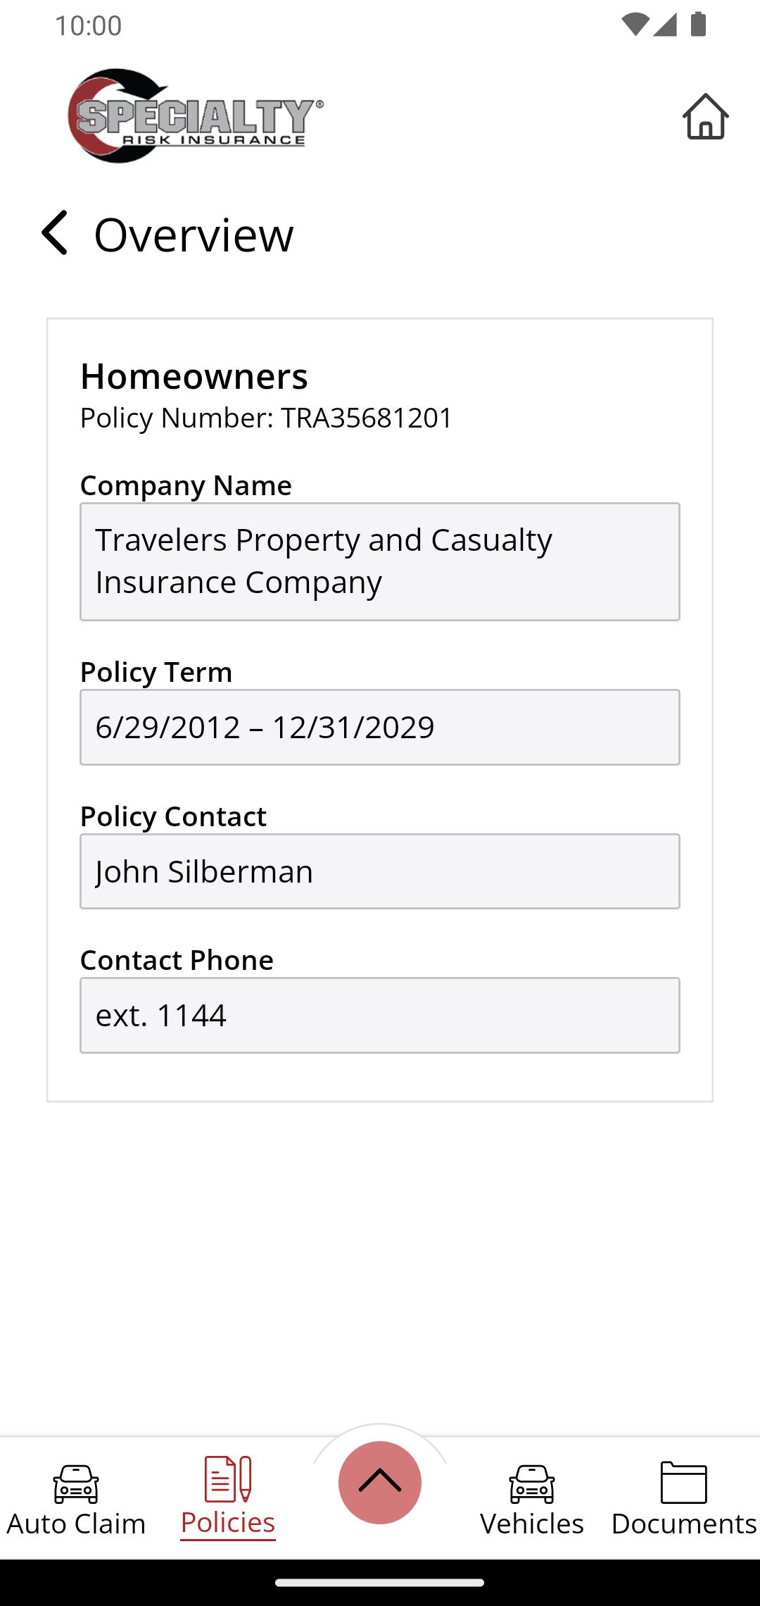
Task: Tap the Policy Number TRA35681201 text
Action: pyautogui.click(x=266, y=418)
